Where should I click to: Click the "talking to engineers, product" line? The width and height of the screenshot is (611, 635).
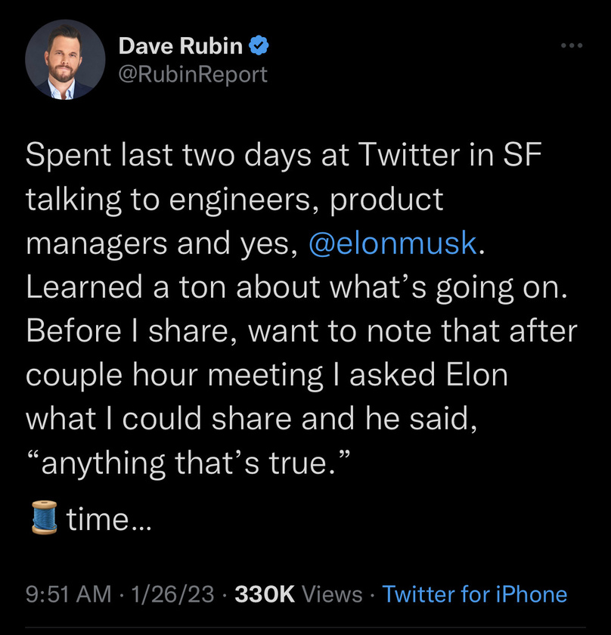[234, 200]
